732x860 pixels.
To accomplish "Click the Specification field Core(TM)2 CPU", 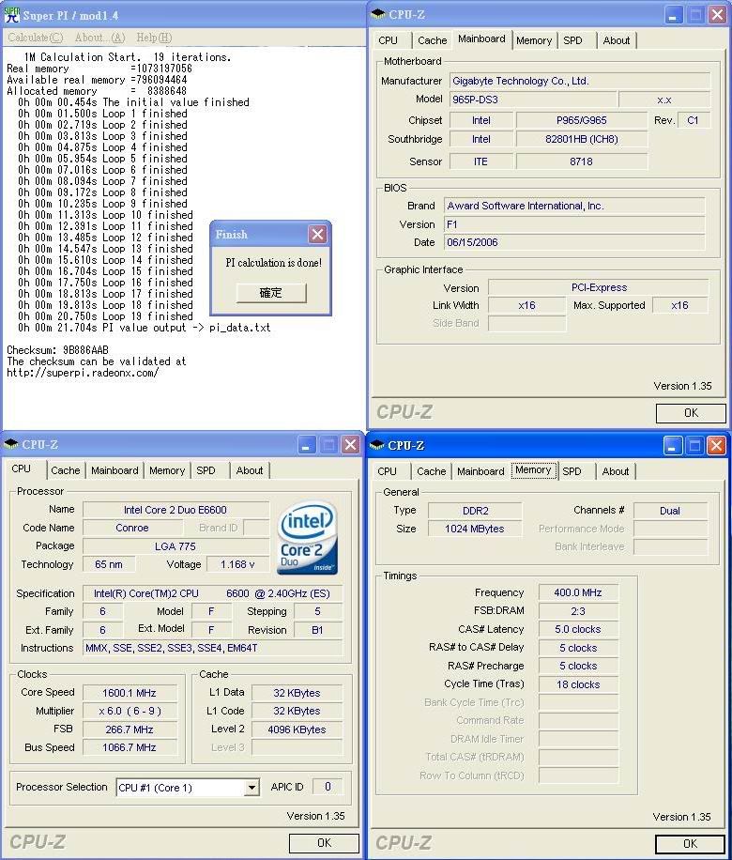I will click(x=213, y=594).
